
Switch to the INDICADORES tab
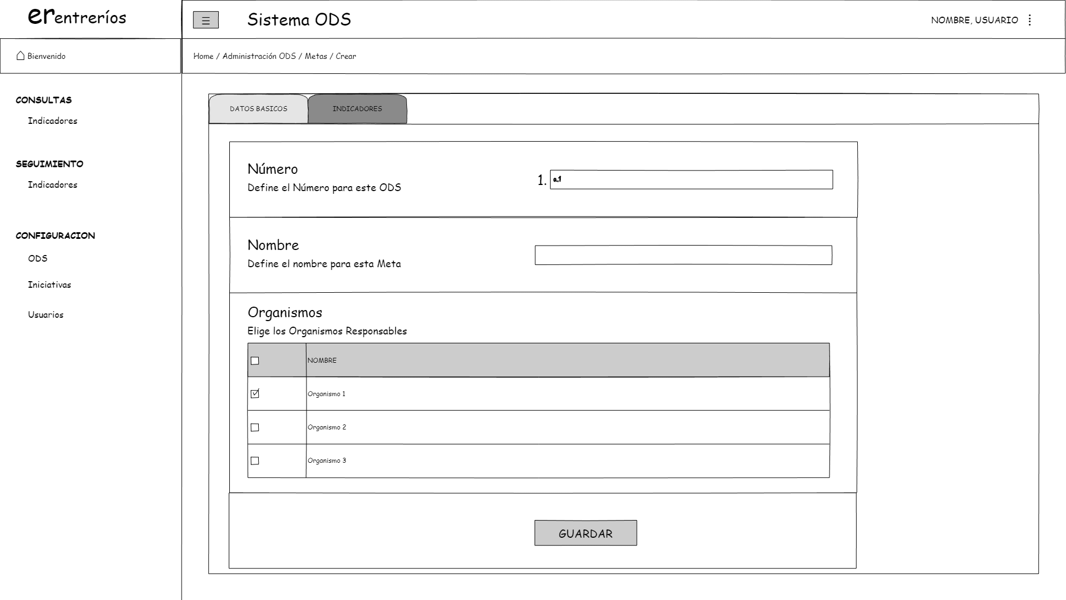[357, 109]
